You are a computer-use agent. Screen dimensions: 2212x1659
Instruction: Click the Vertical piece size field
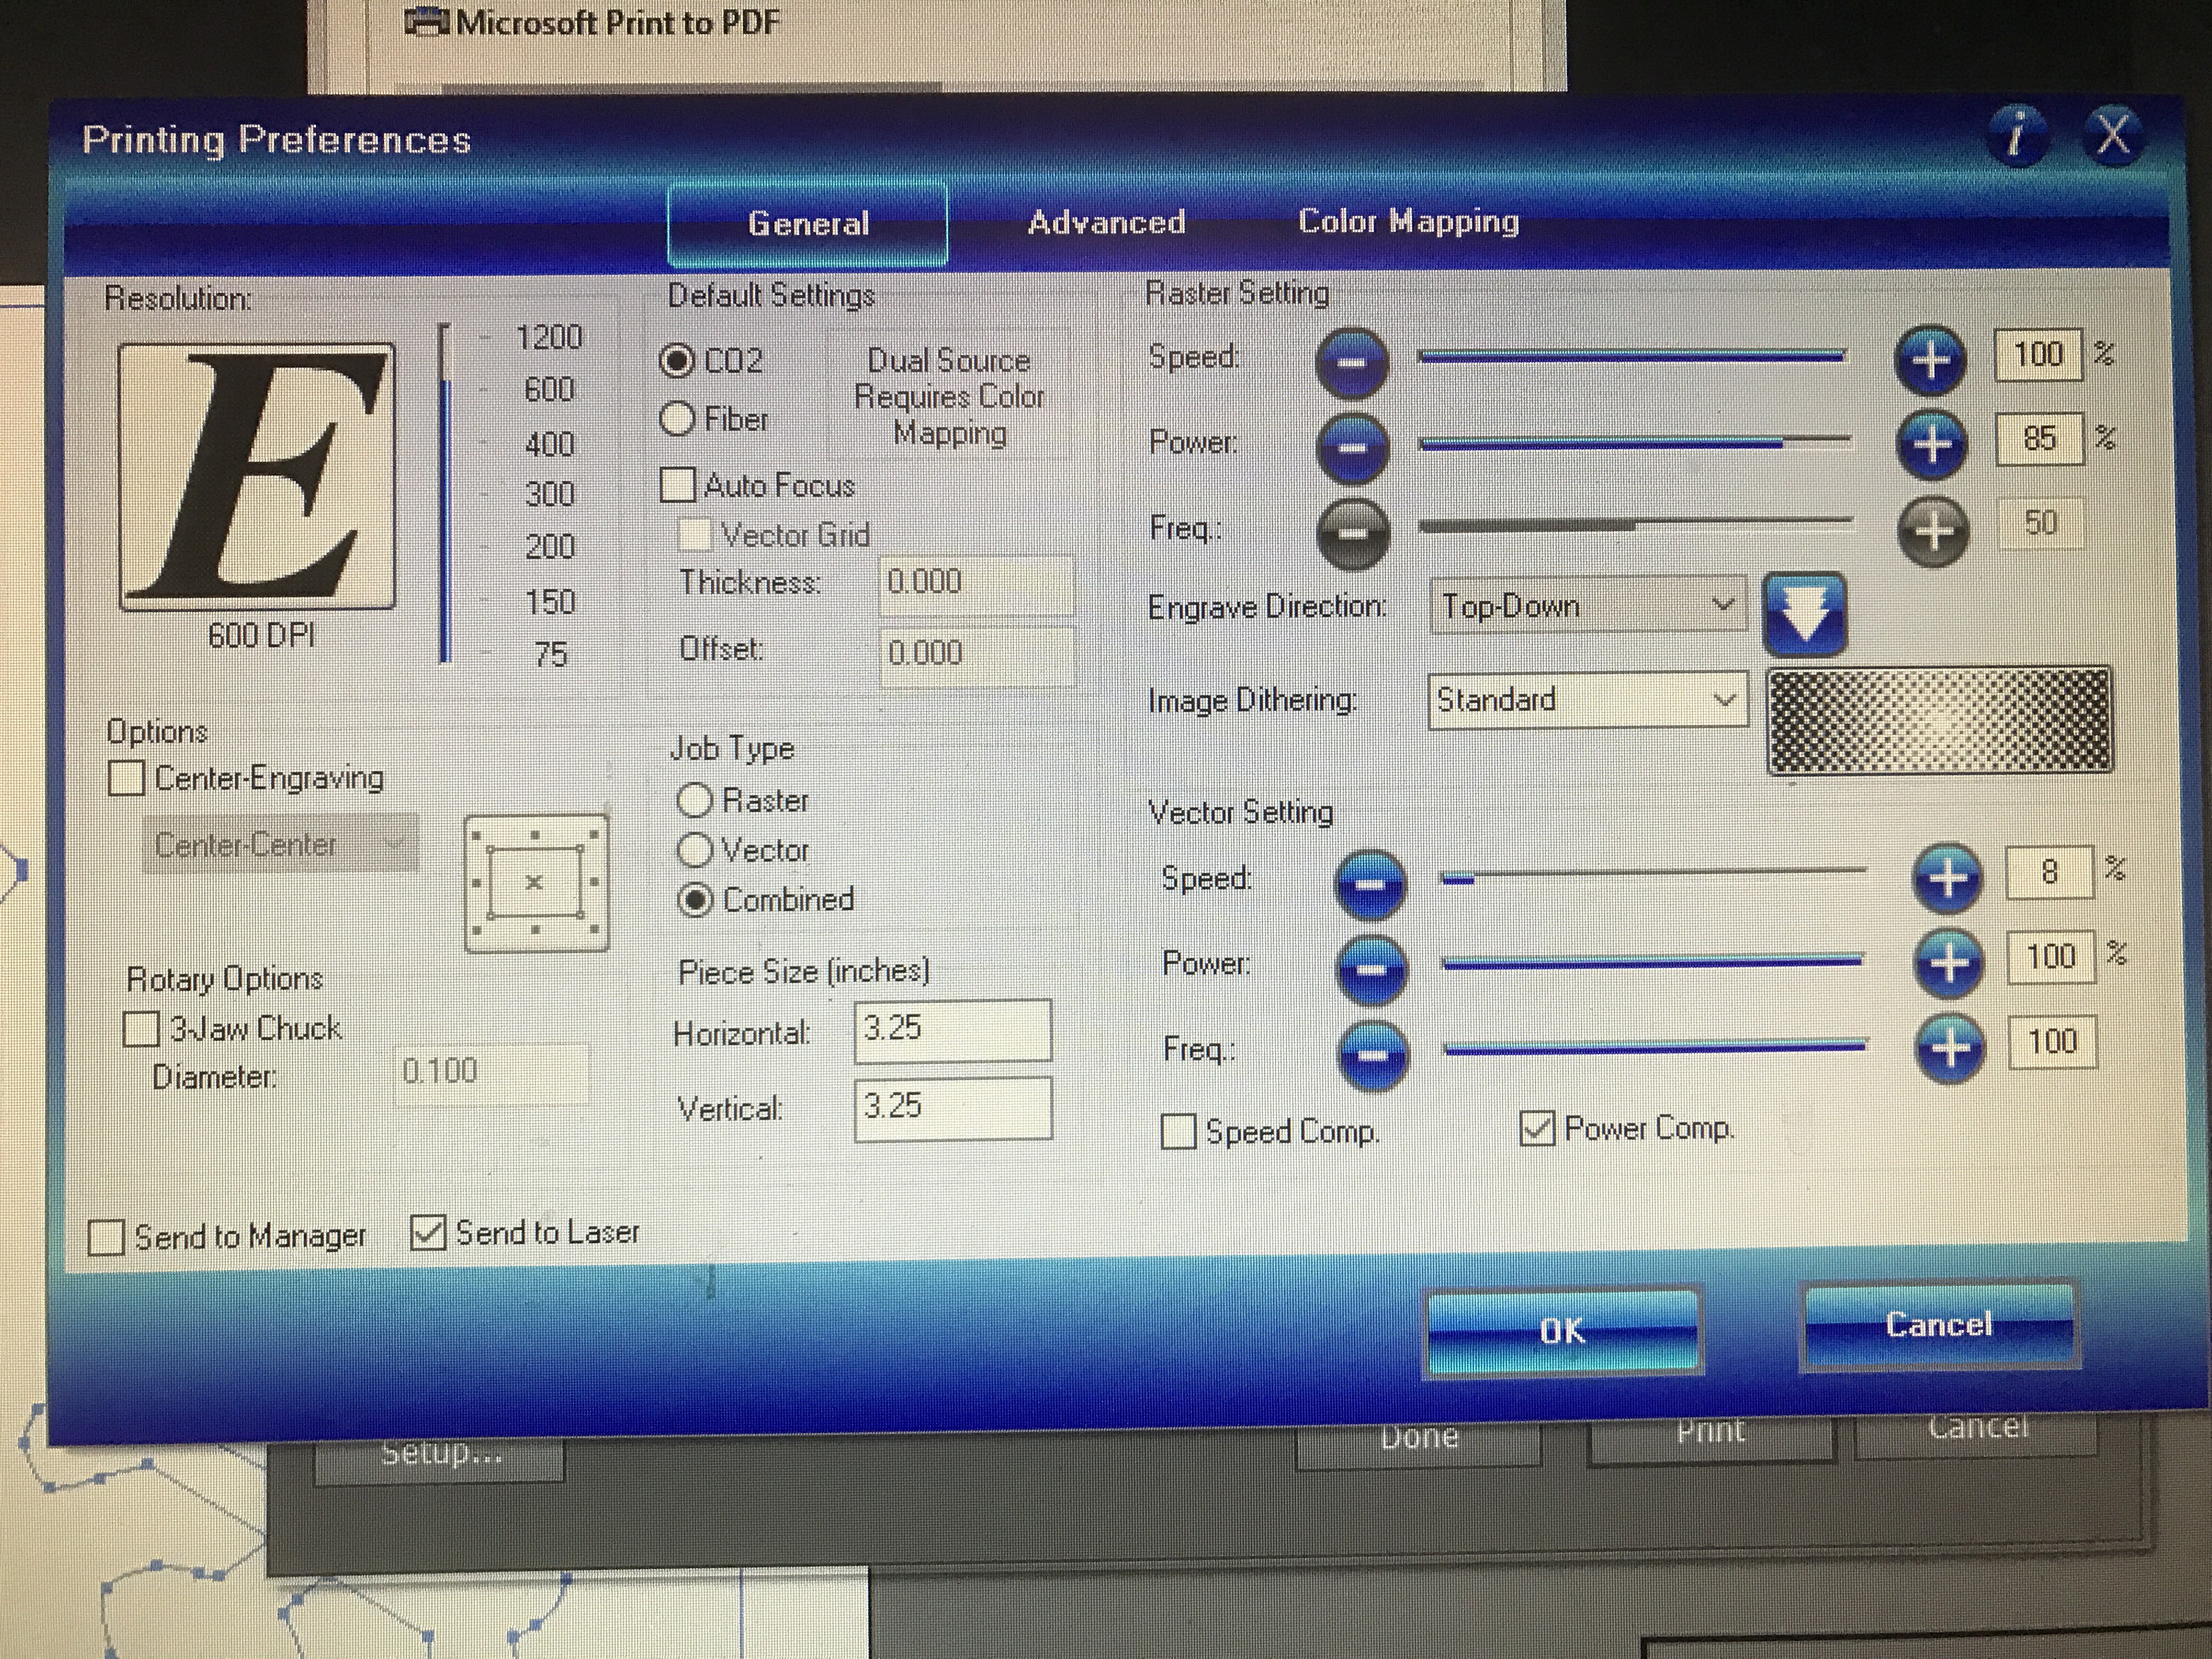[x=953, y=1108]
